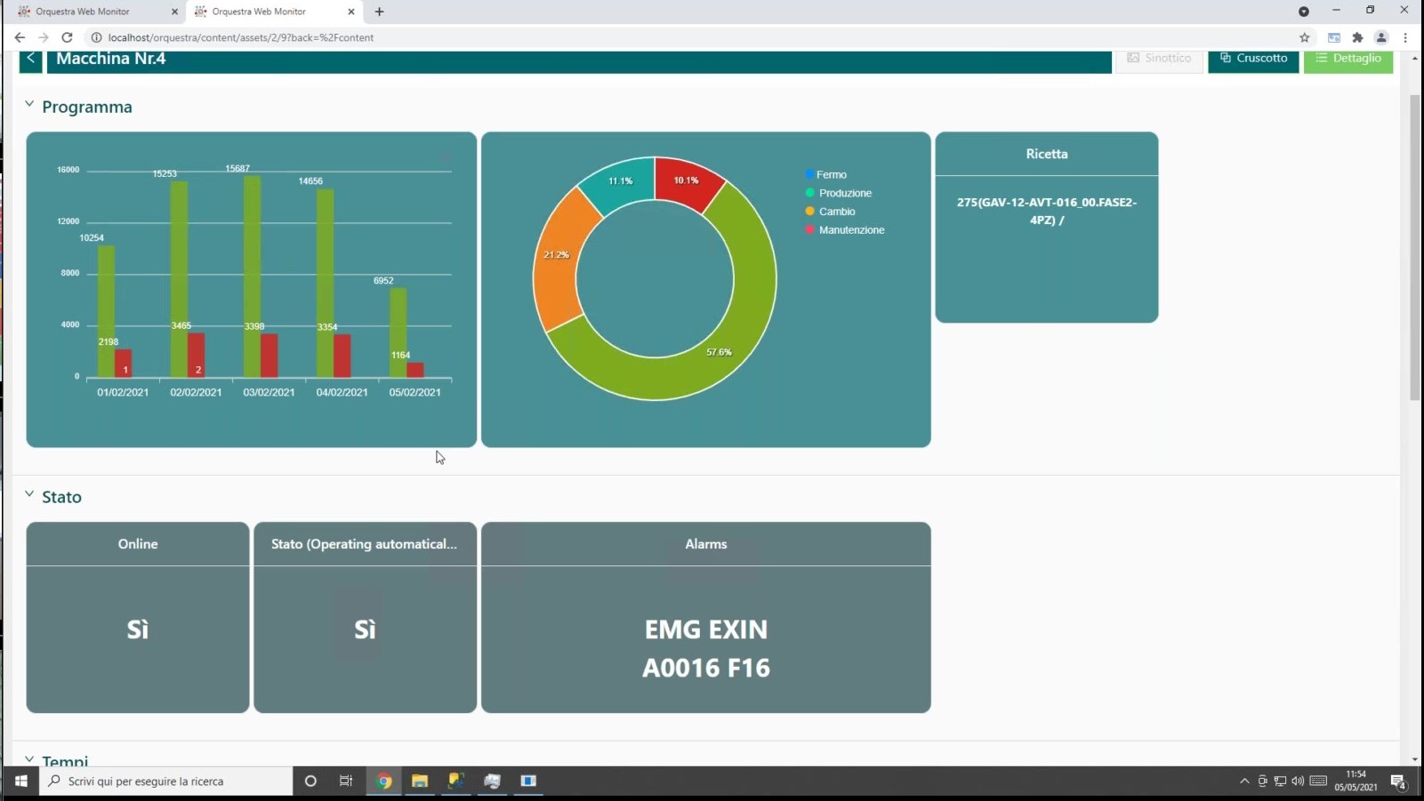Open the Meet Now tray icon

[1262, 781]
